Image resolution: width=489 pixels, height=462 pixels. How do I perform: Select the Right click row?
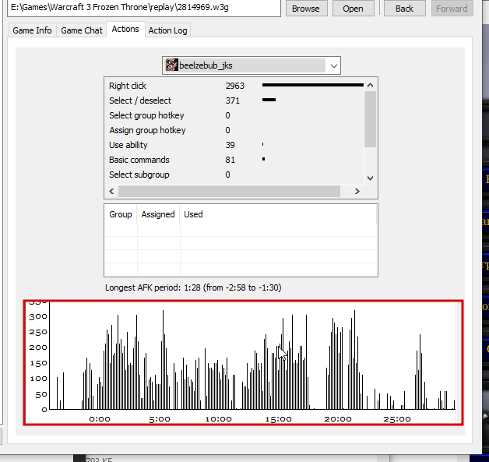click(234, 86)
